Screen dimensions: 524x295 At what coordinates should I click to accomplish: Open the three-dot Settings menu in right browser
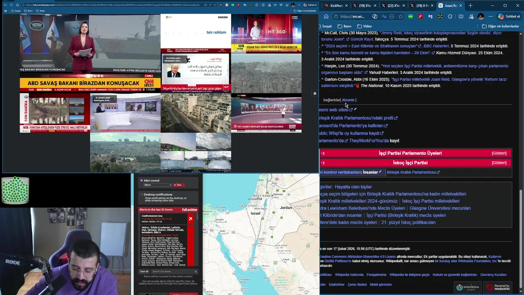coord(490,16)
